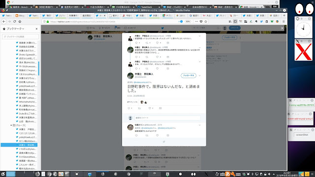Click the Follow button in tweet dialog
Screen dimensions: 315x177
tap(189, 75)
